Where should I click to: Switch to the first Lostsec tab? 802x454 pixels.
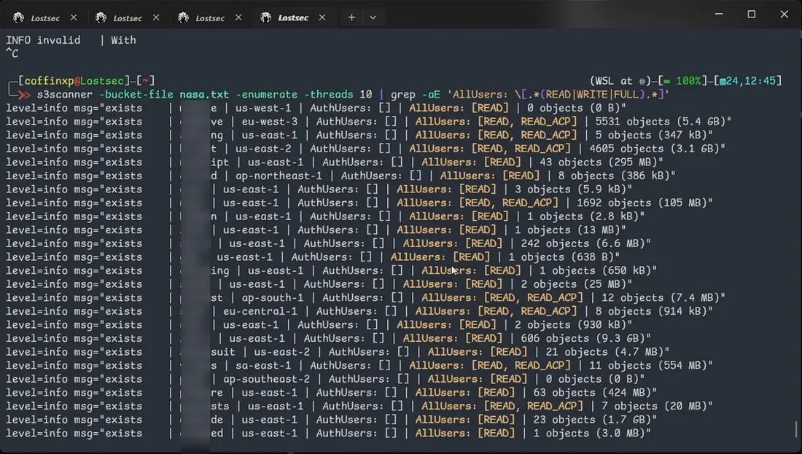click(x=45, y=18)
